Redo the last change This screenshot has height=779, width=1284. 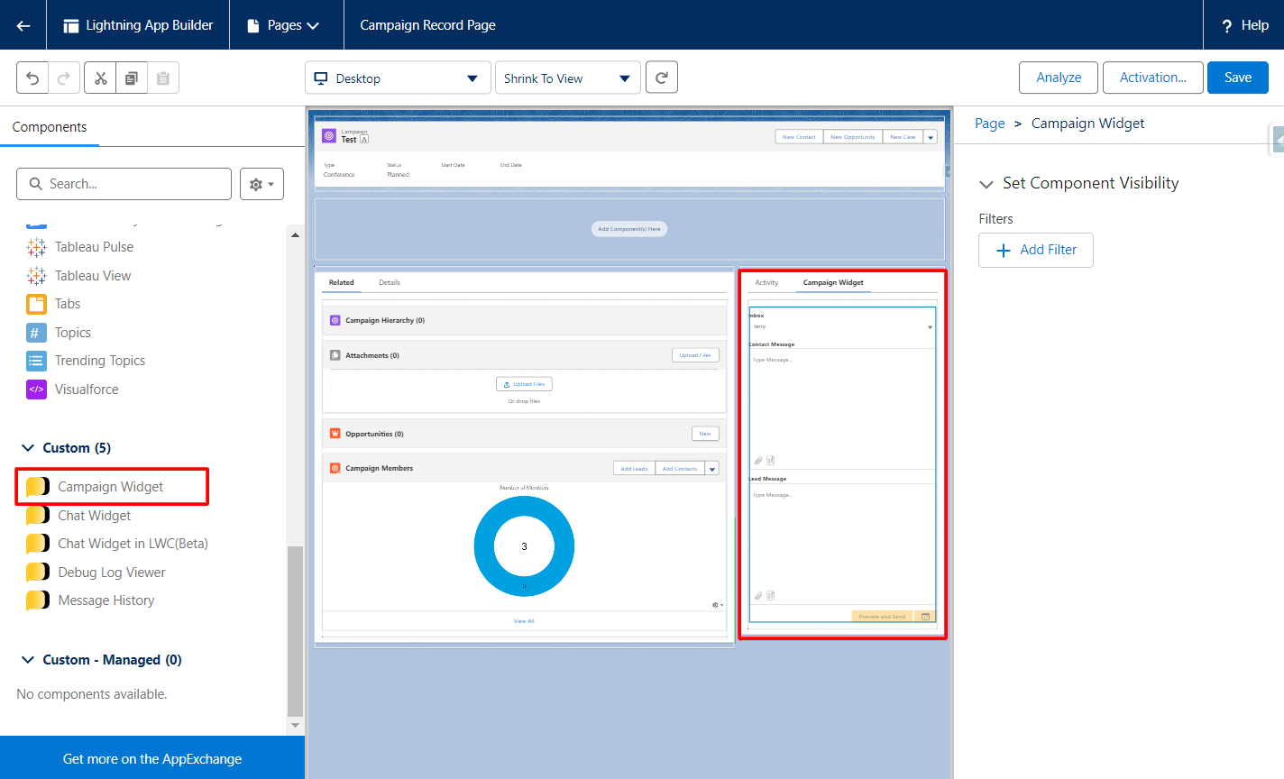point(64,78)
